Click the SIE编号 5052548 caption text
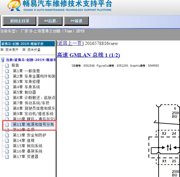This screenshot has width=180, height=177. (x=115, y=66)
